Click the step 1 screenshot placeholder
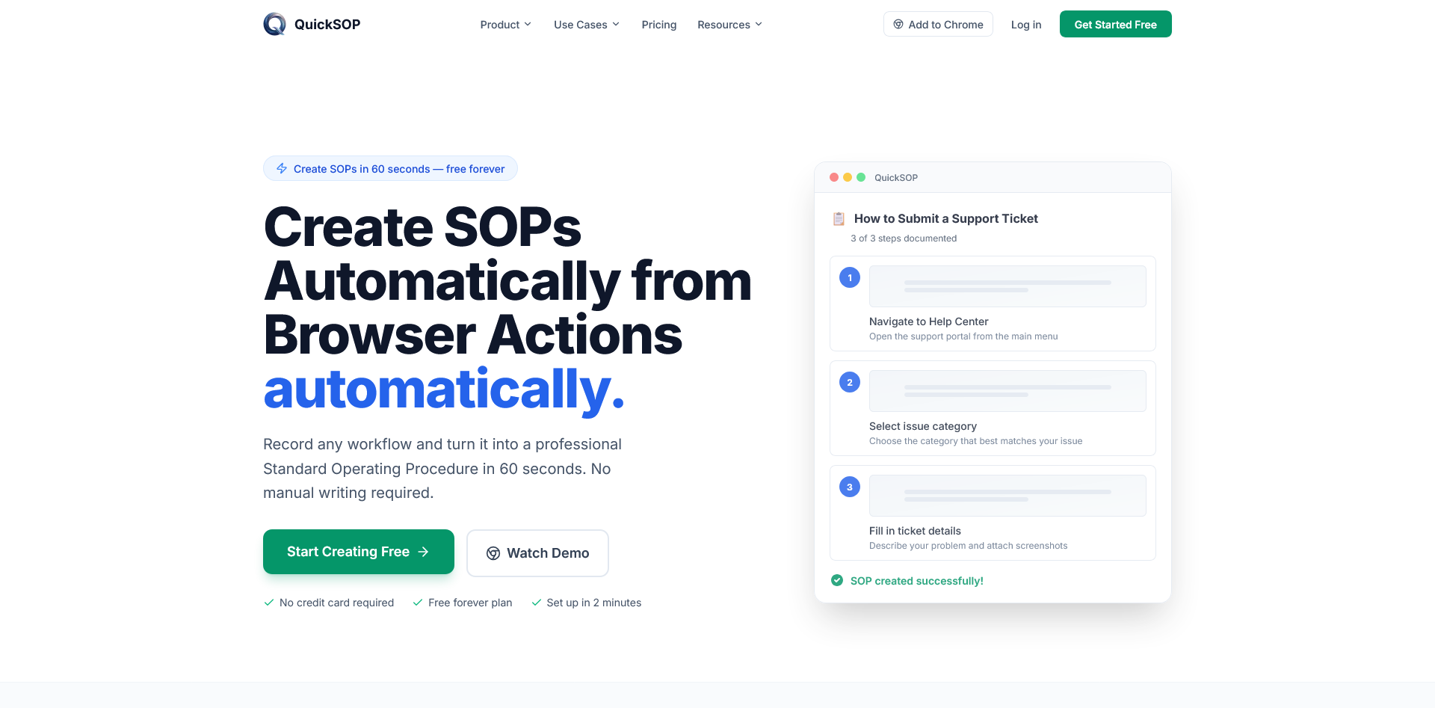Viewport: 1435px width, 708px height. [1007, 286]
